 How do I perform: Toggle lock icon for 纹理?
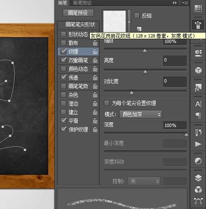pos(95,52)
